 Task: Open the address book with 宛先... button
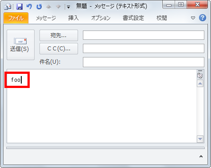(59, 35)
